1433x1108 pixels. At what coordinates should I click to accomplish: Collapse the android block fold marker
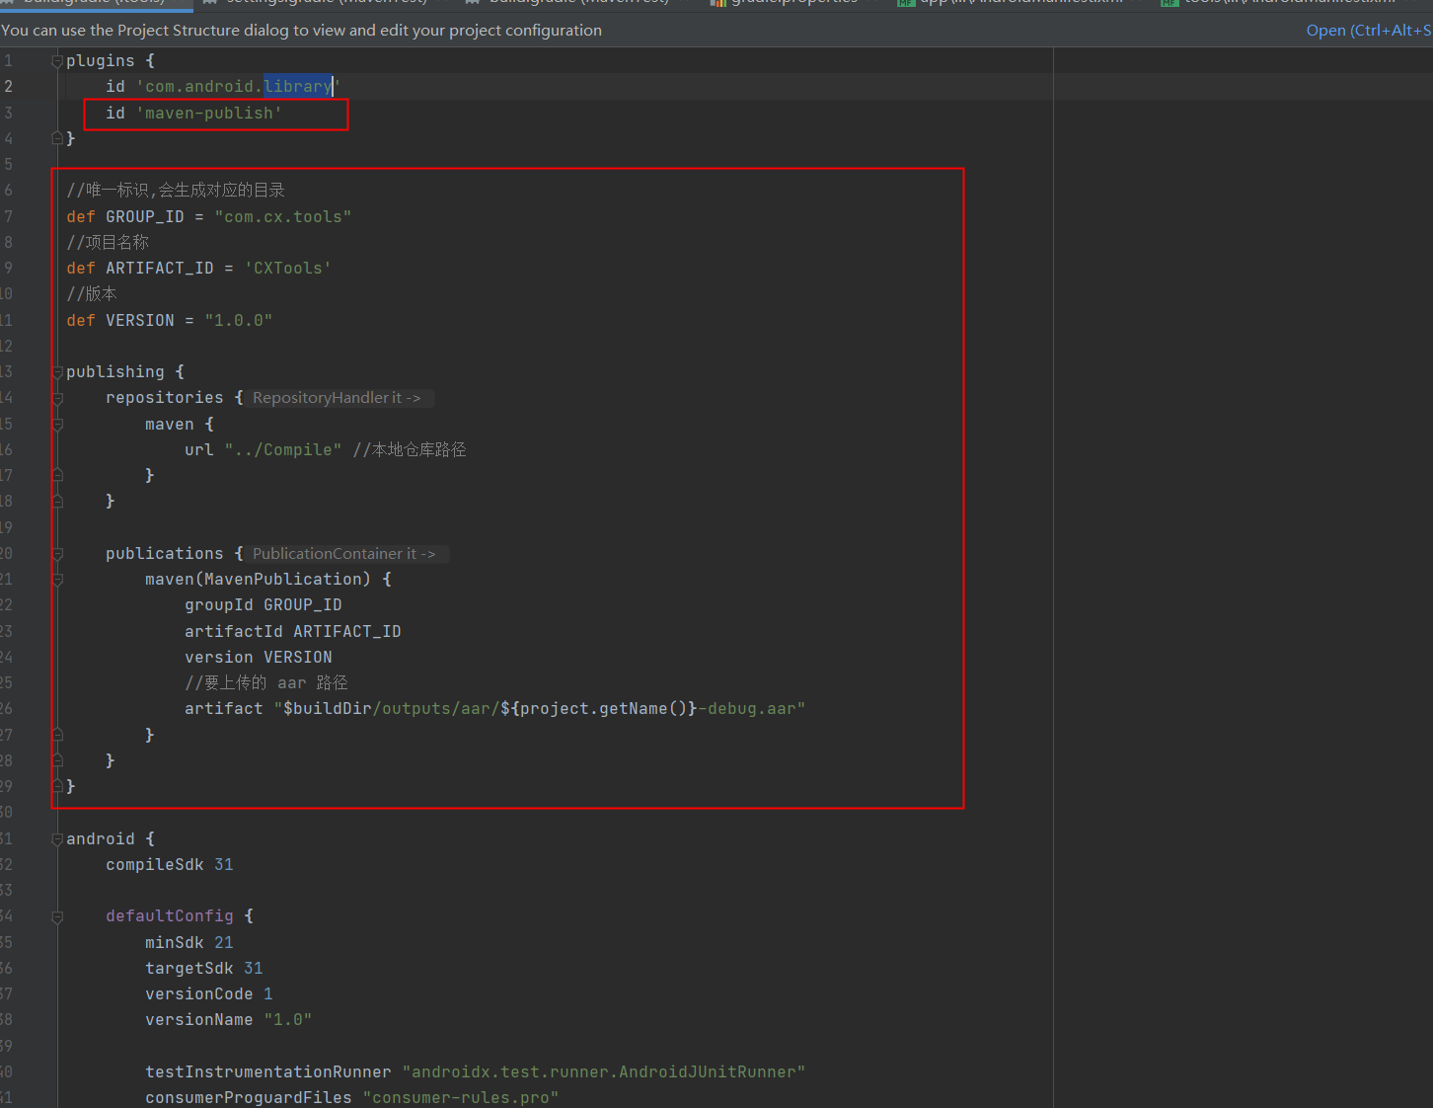click(x=57, y=839)
